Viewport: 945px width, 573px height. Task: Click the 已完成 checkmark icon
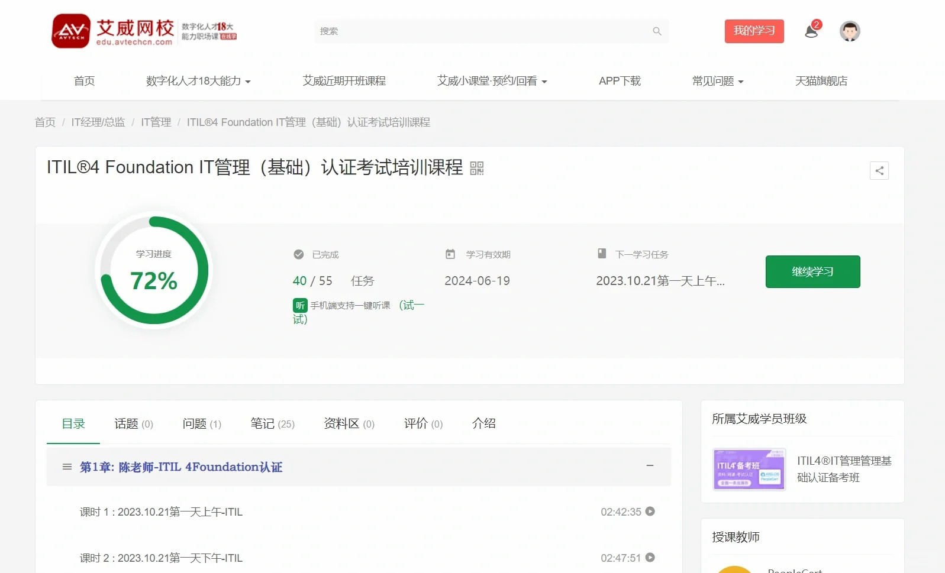coord(299,254)
